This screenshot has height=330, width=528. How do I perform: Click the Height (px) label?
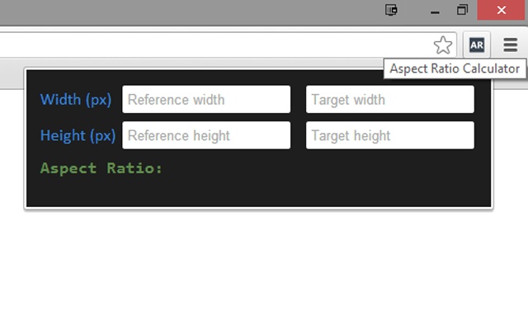pos(78,135)
